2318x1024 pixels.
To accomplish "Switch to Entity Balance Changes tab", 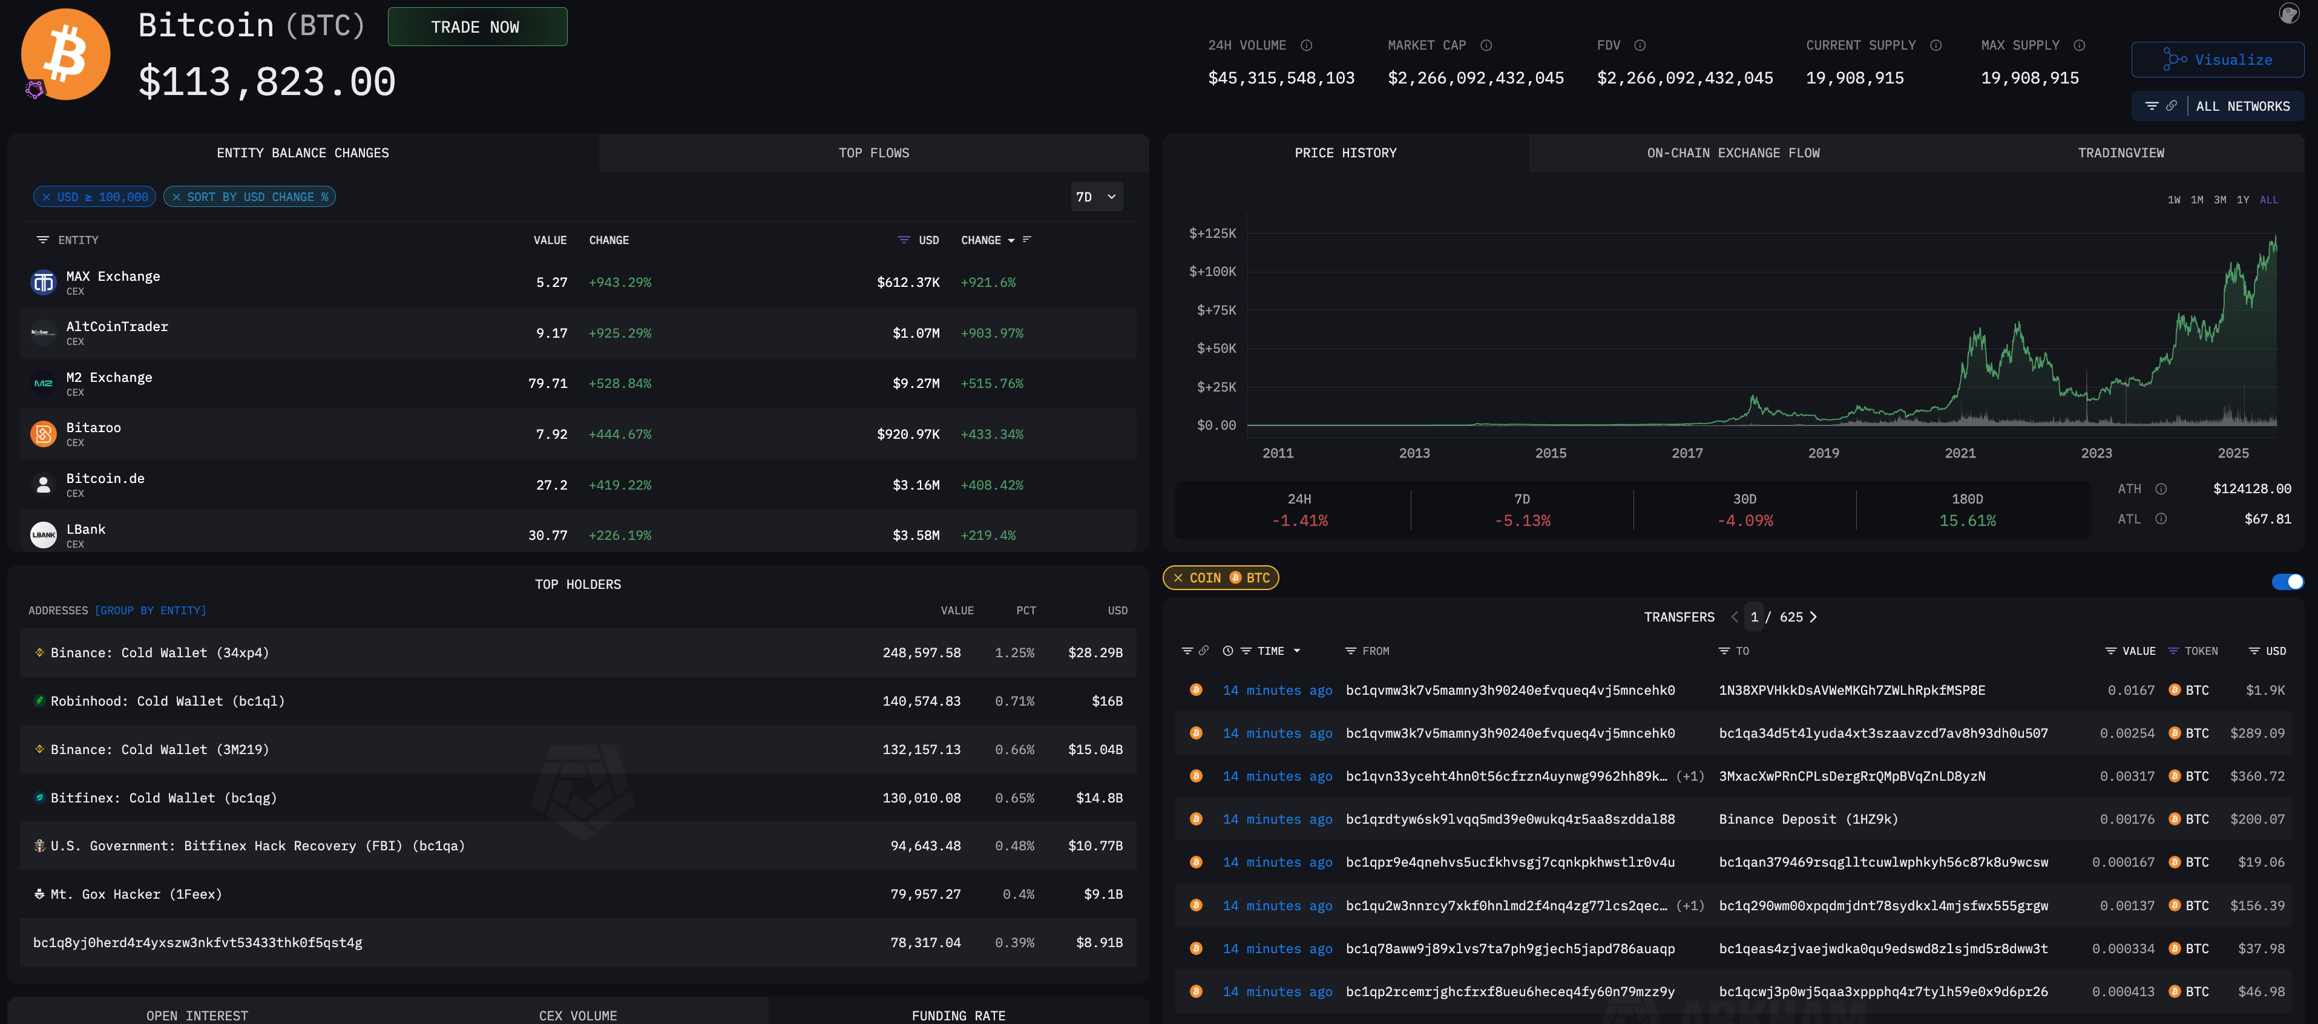I will point(303,153).
